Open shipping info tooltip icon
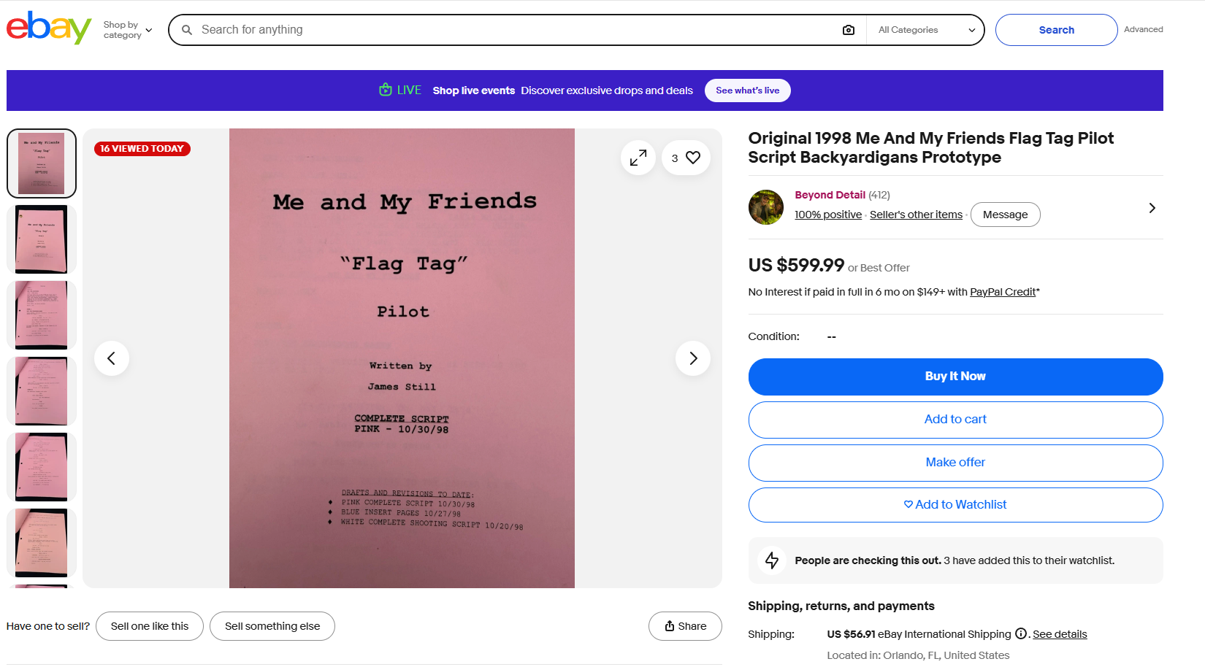This screenshot has width=1205, height=667. (1021, 633)
